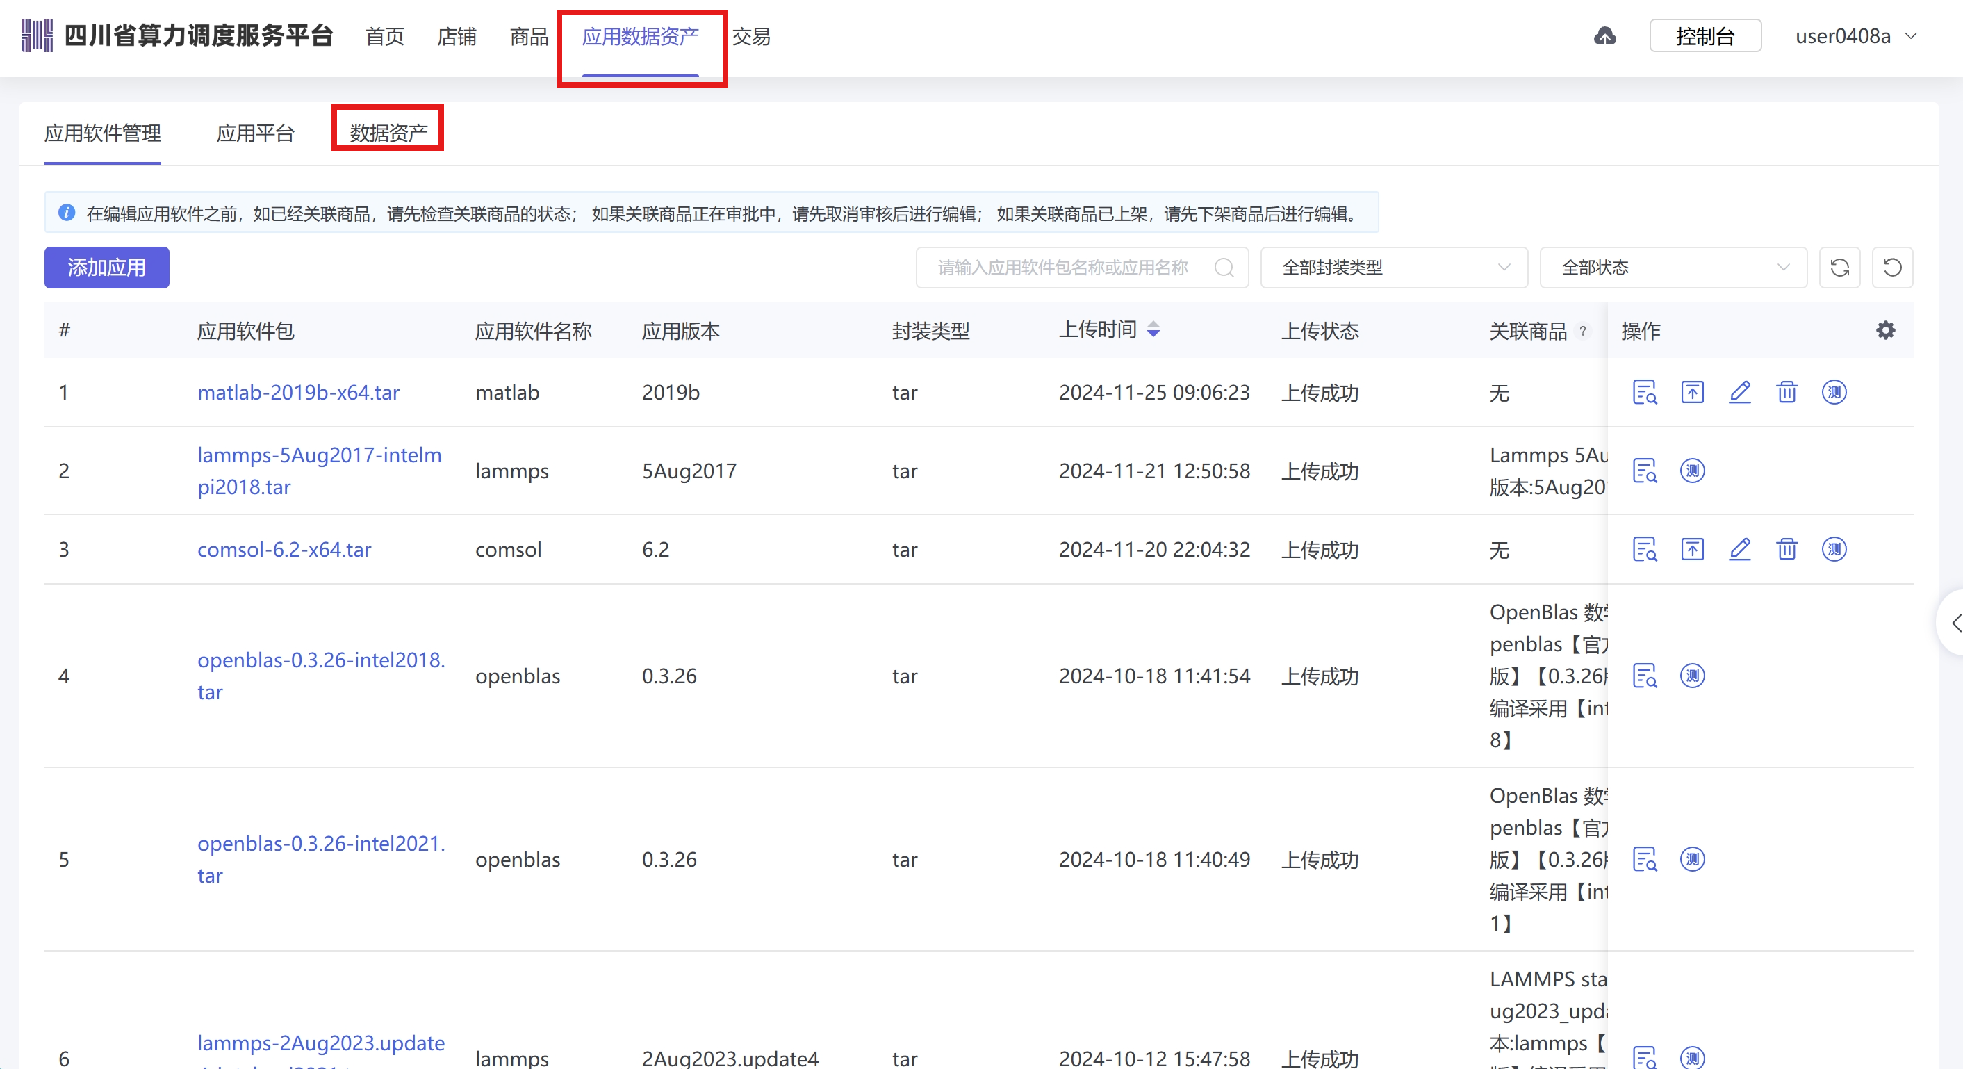1963x1069 pixels.
Task: Click the 测 test icon in openblas intel2021 row
Action: pyautogui.click(x=1692, y=859)
